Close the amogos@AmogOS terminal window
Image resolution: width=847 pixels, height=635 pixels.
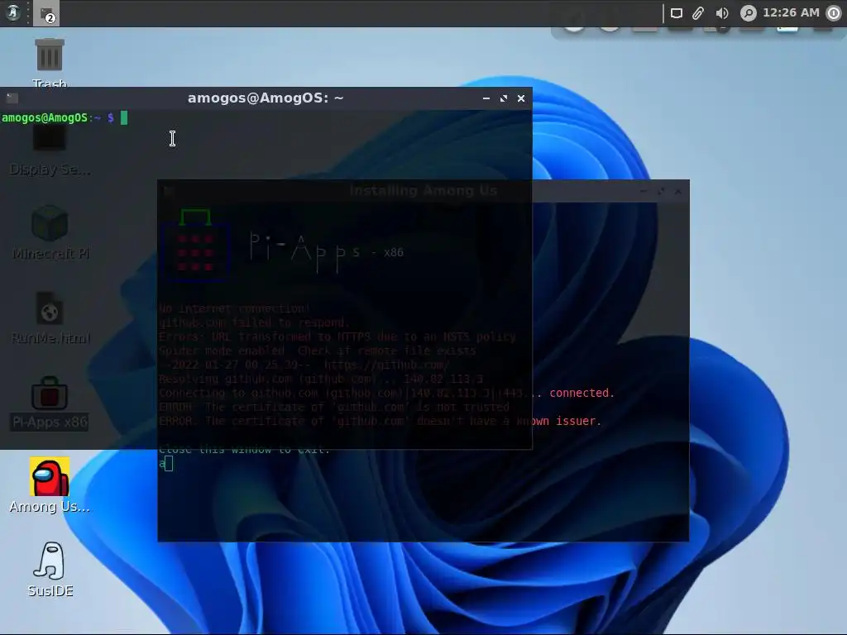(x=521, y=98)
